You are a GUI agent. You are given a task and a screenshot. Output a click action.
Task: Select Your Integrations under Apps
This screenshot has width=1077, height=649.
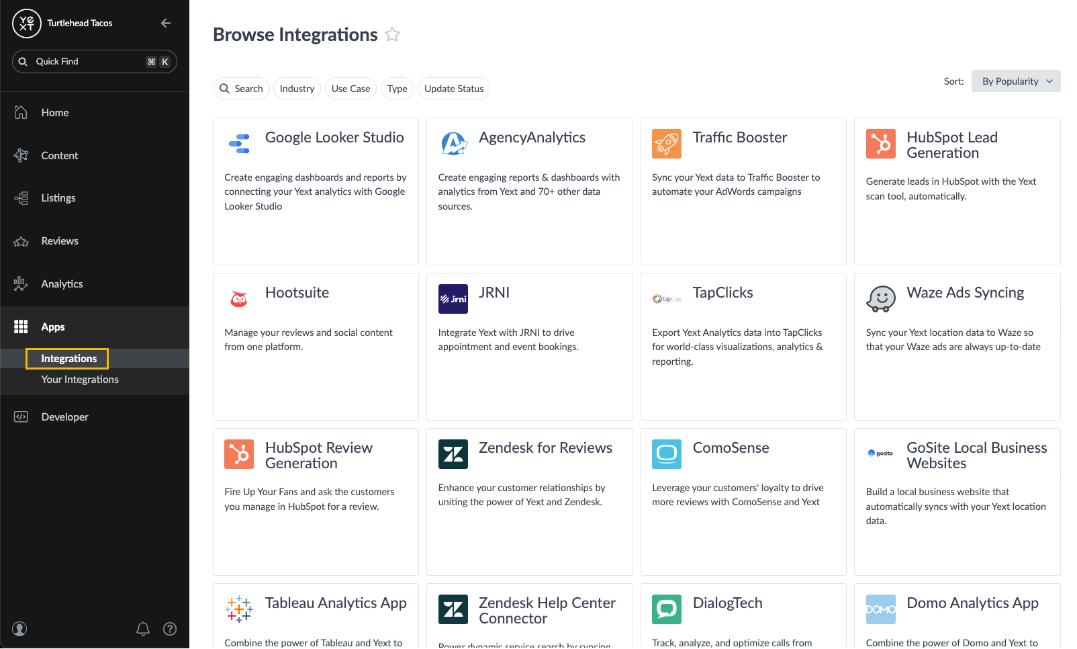point(80,380)
